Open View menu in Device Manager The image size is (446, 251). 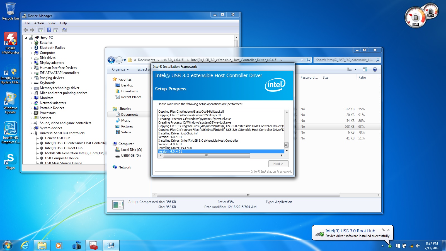52,23
